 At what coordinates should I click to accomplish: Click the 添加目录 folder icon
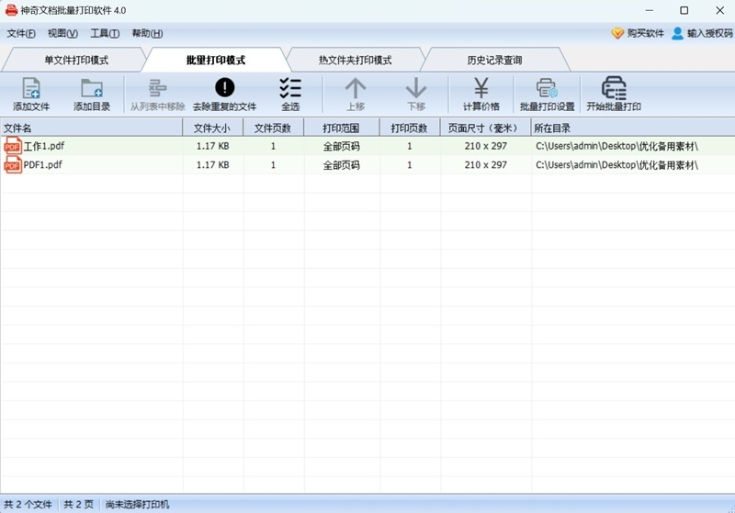[92, 88]
